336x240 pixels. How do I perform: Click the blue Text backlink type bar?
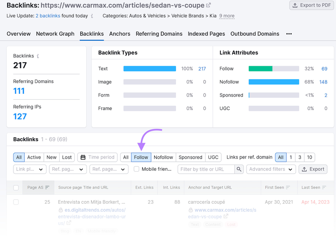[x=150, y=68]
